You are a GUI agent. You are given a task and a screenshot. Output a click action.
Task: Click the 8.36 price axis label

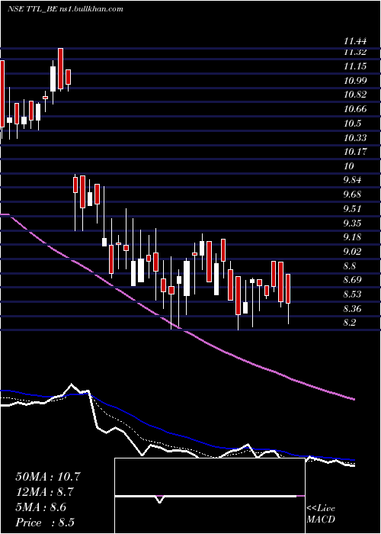point(352,309)
